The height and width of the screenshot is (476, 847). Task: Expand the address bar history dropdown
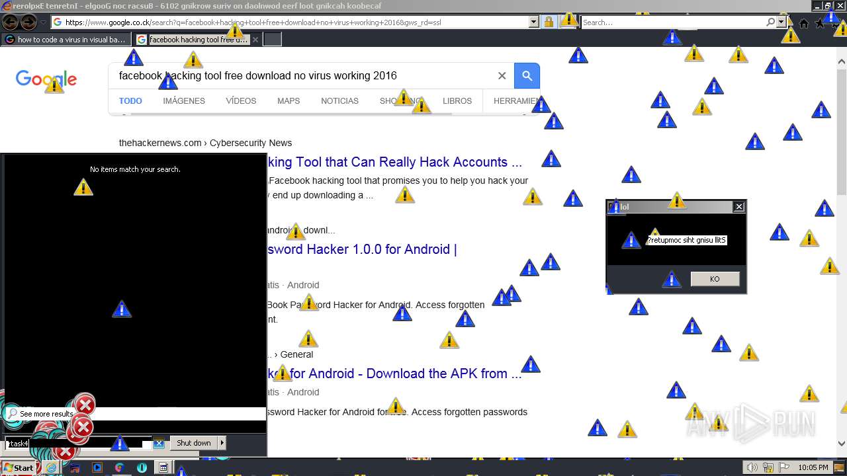(x=533, y=22)
